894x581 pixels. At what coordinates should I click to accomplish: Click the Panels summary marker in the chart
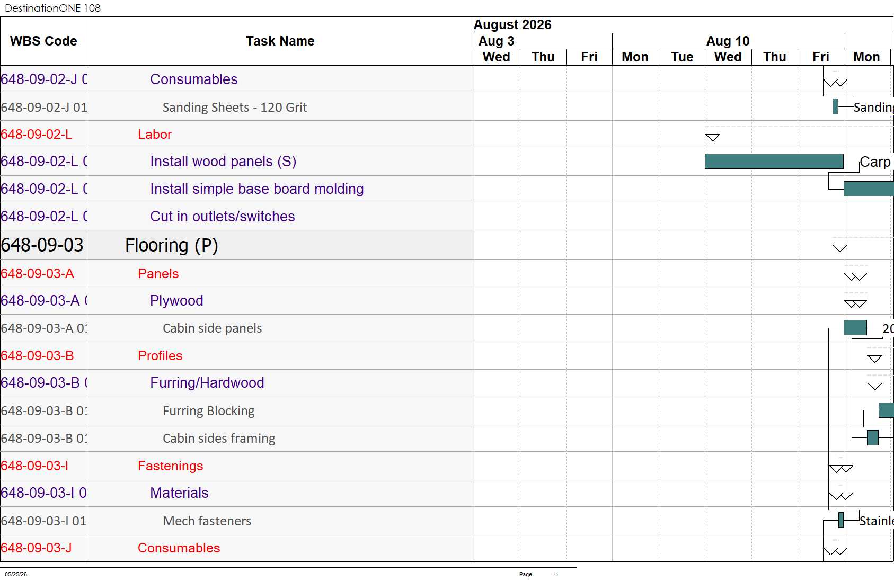click(x=855, y=277)
